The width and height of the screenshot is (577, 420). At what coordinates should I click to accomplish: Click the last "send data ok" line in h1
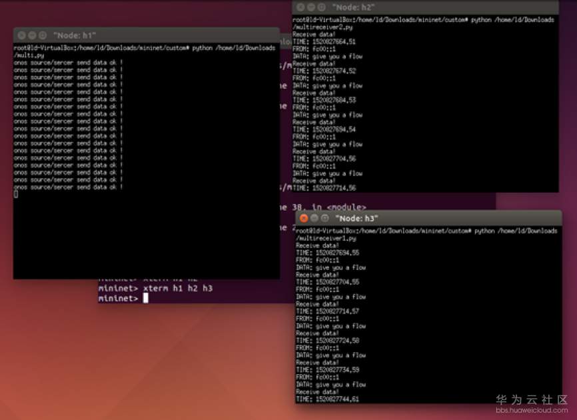tap(68, 187)
